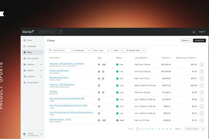Viewport: 209px width, 139px height.
Task: Open three-dot menu for Browse Abandonment flow
Action: pos(201,71)
